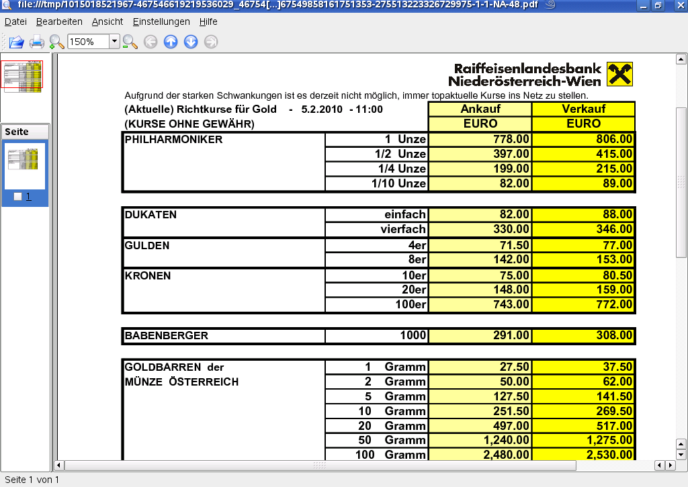Open the Ansicht menu
The image size is (688, 487).
coord(107,21)
